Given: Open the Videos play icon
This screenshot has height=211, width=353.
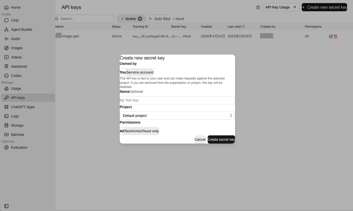Looking at the screenshot, I should 6,57.
